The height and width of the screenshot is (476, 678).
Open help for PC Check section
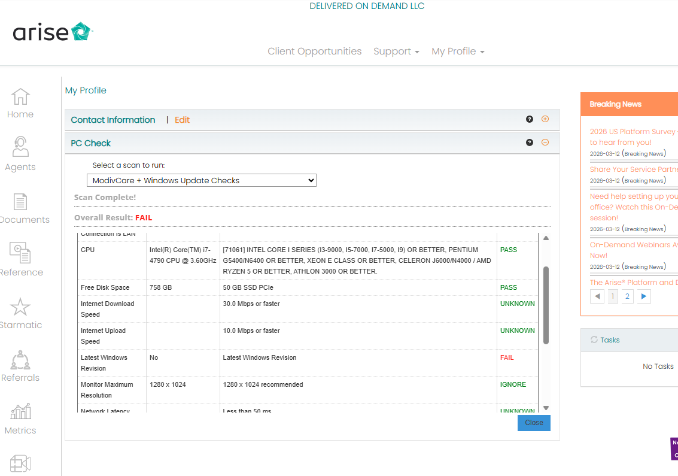[x=529, y=143]
